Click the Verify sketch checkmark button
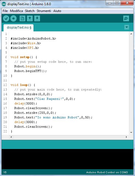The width and height of the screenshot is (135, 176). point(6,18)
